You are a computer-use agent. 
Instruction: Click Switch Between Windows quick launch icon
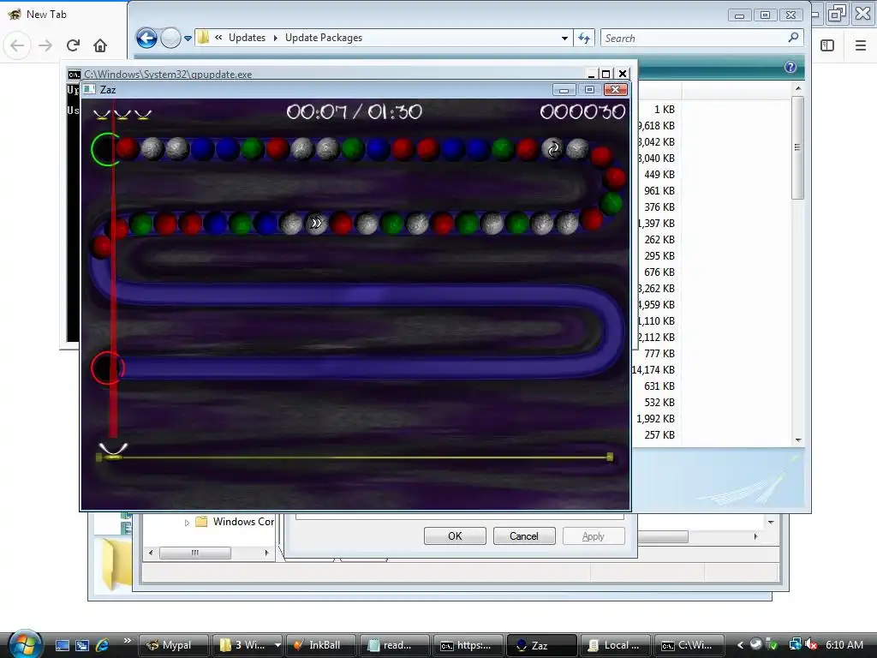(x=82, y=645)
